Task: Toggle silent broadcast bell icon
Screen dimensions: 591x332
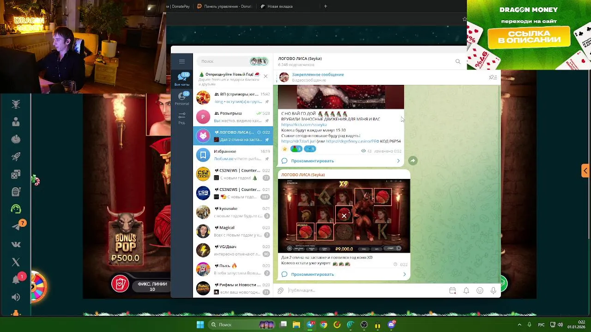Action: click(466, 290)
